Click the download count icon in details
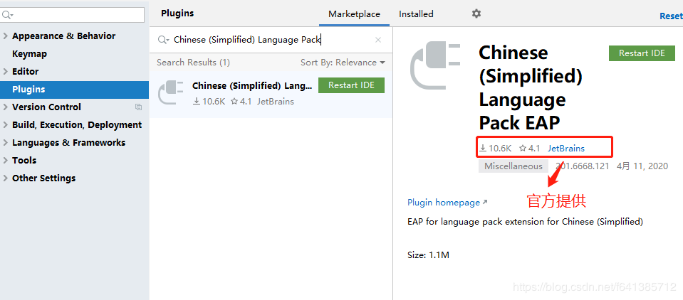The image size is (683, 300). tap(483, 149)
